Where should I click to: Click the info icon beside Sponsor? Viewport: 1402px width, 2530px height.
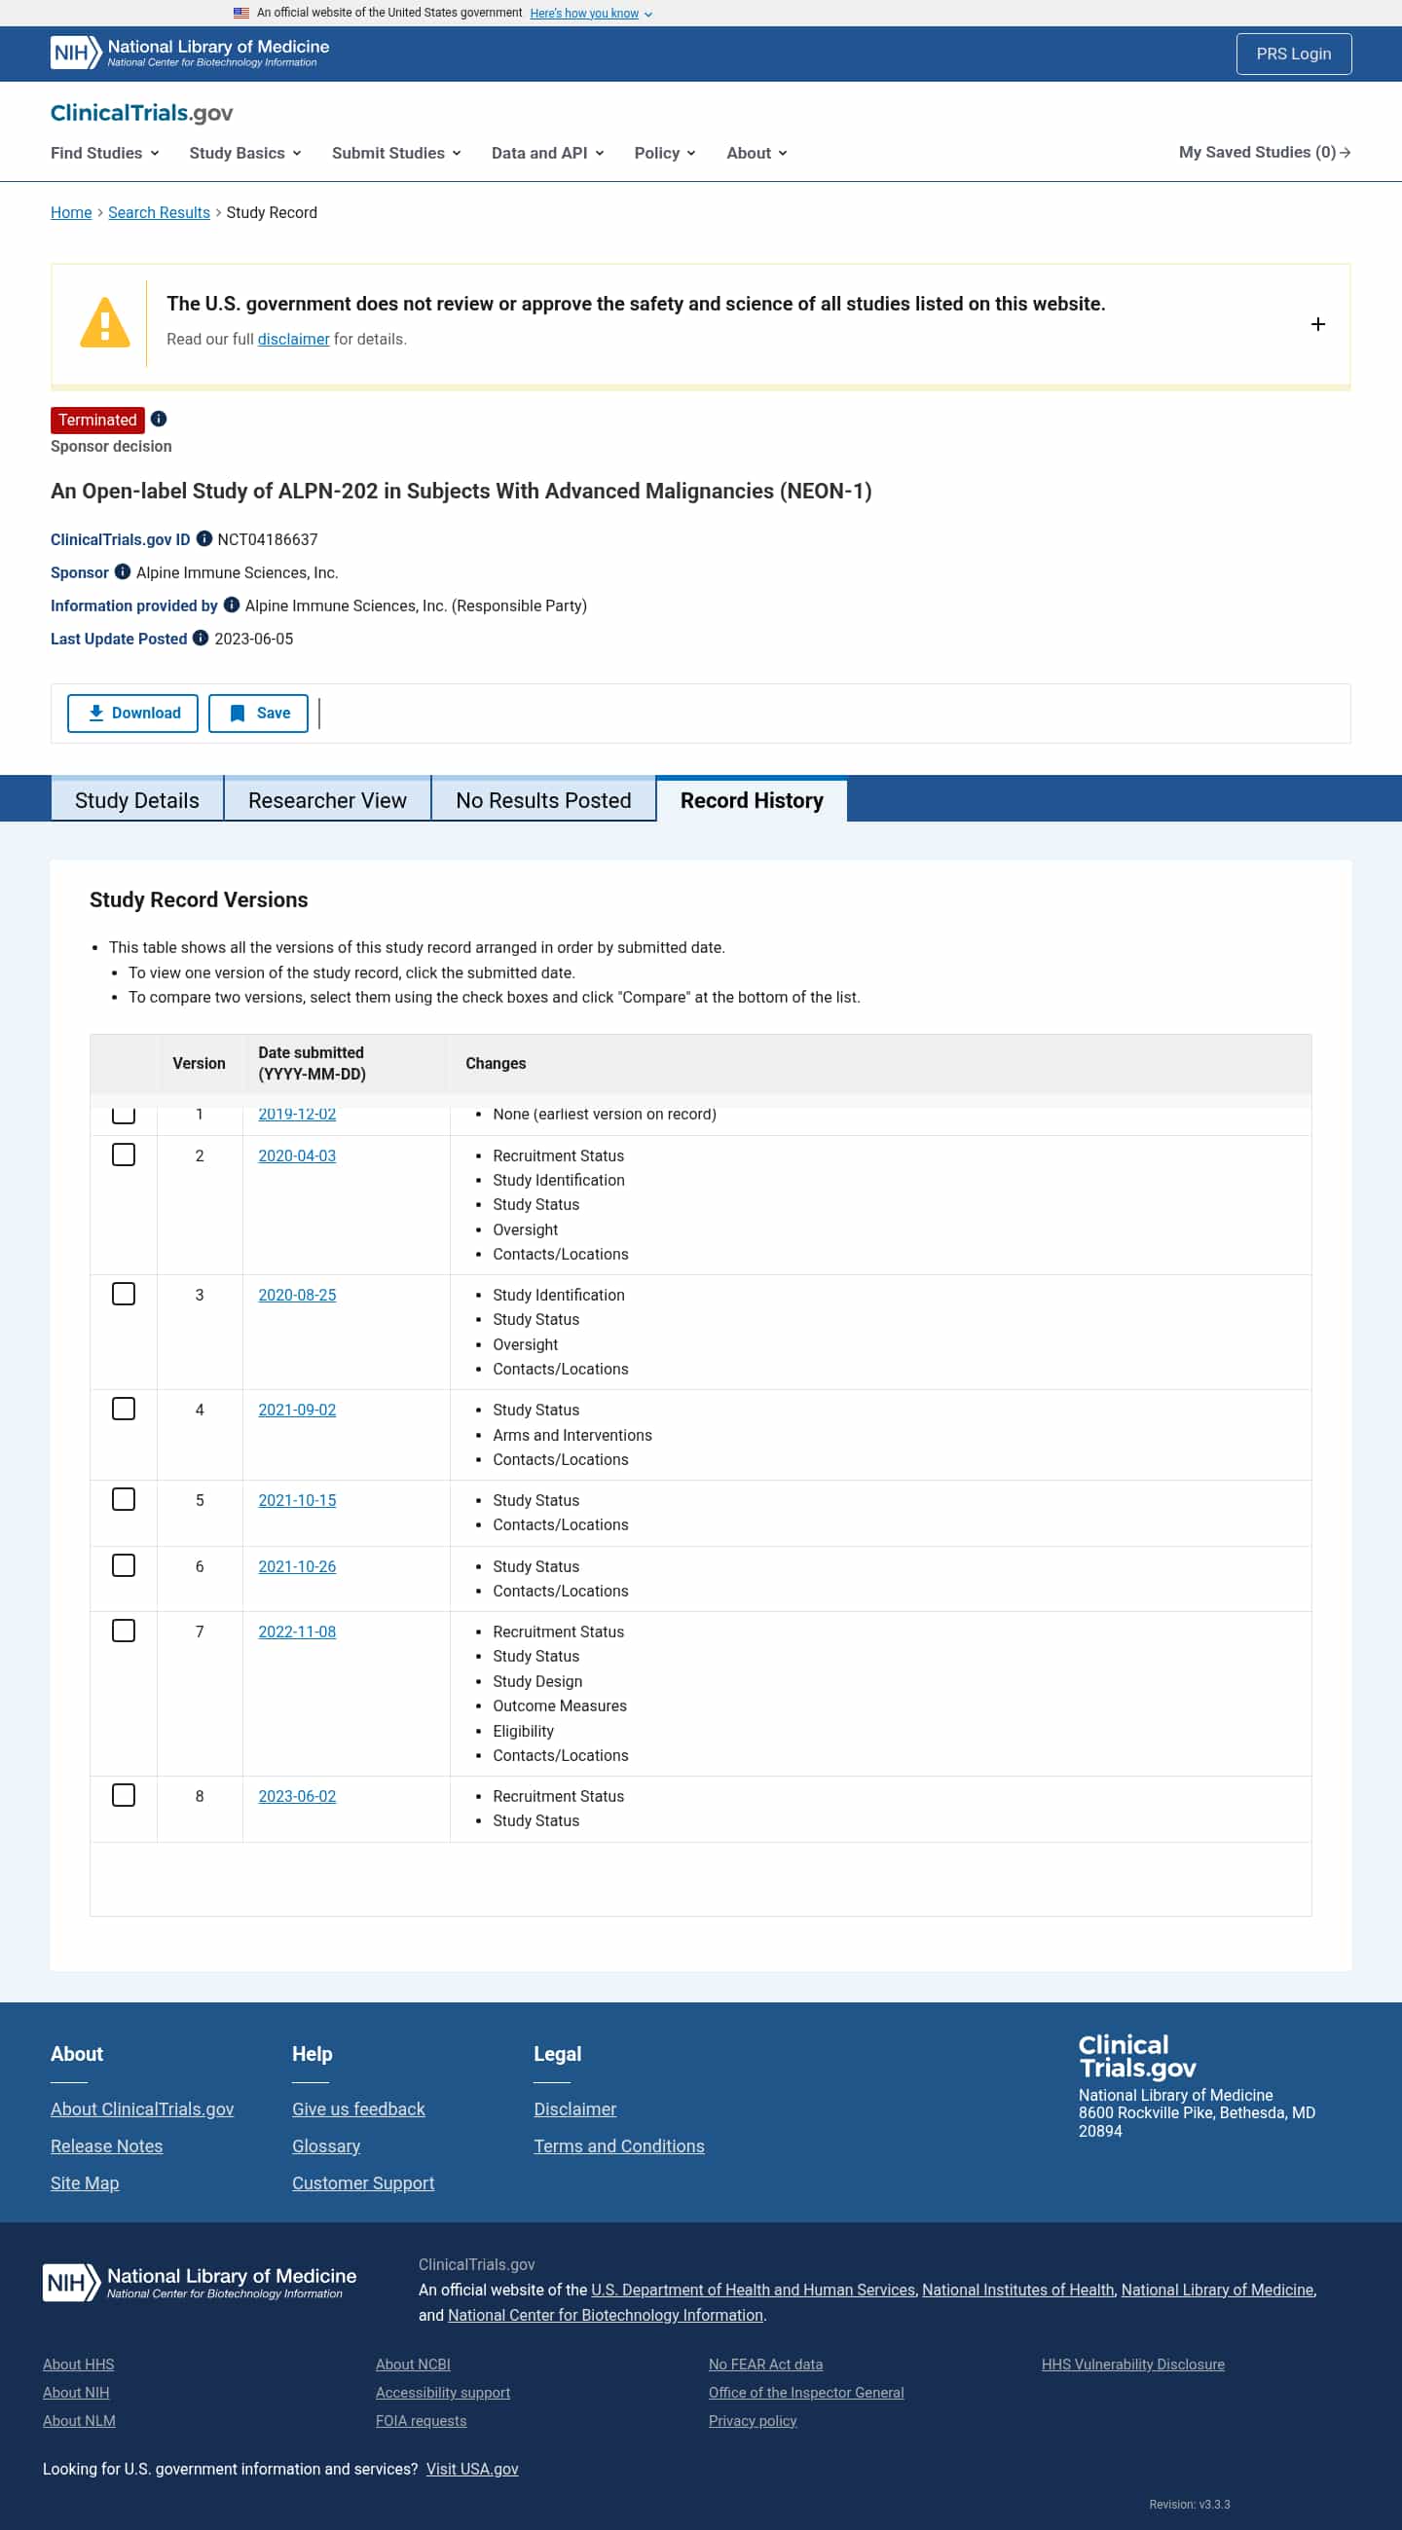point(123,571)
